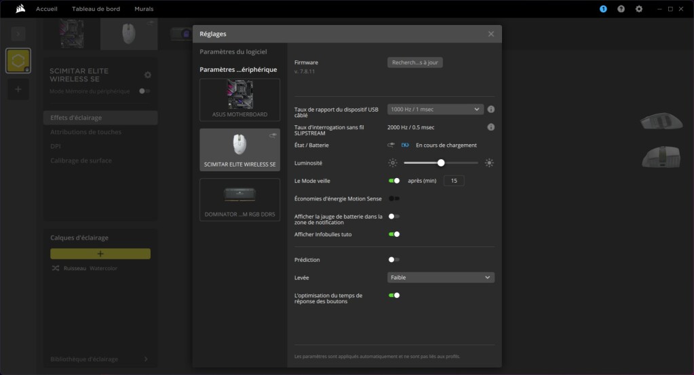Select the top mouse side-view image
This screenshot has height=375, width=694.
click(661, 121)
